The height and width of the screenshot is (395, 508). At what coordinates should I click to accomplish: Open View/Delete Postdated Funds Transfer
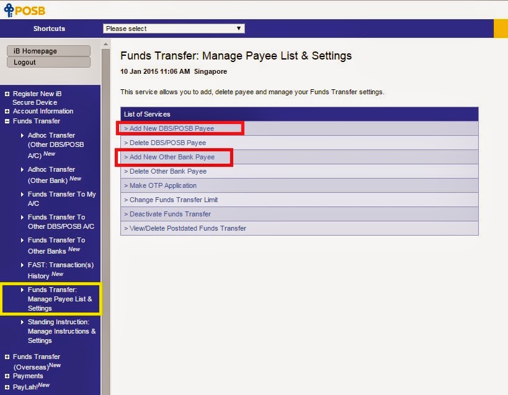[185, 228]
